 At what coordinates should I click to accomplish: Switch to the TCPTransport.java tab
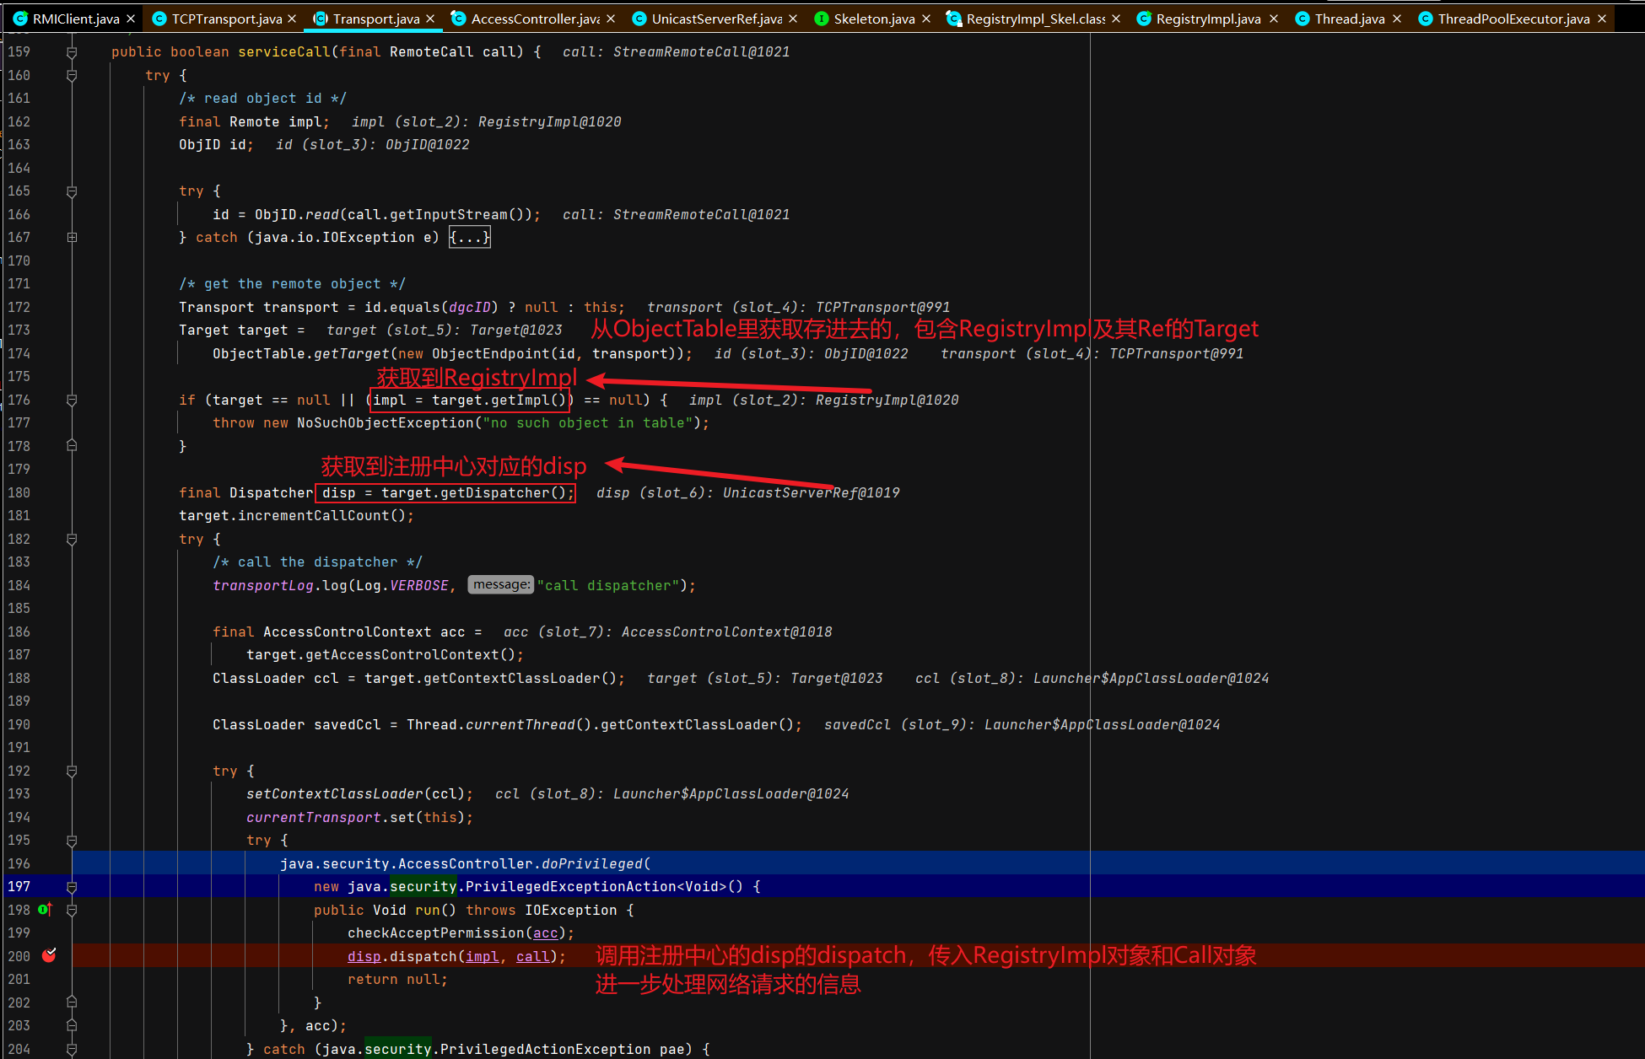click(226, 19)
